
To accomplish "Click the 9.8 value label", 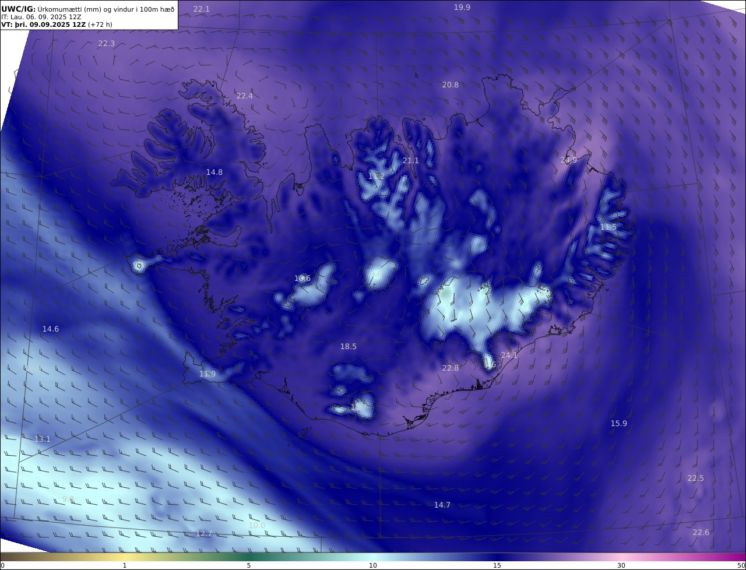I will click(x=68, y=499).
